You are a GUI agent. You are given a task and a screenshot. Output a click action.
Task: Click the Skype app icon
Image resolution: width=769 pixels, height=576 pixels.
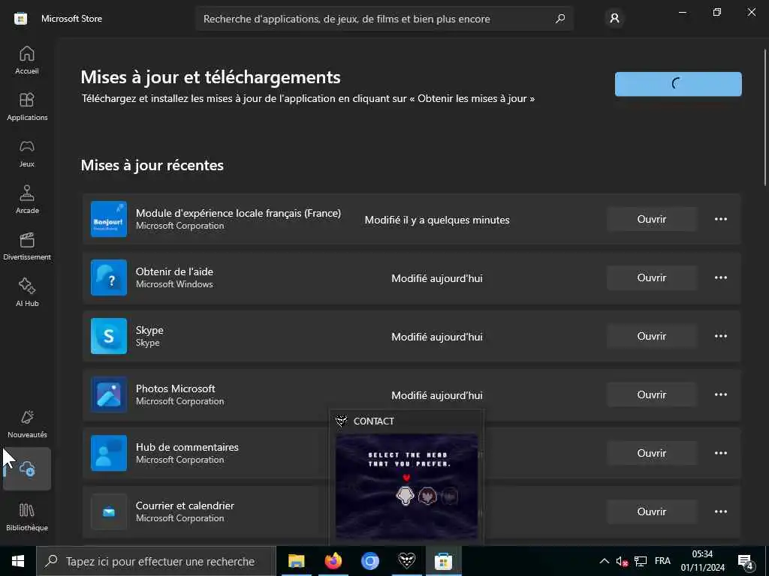click(109, 336)
